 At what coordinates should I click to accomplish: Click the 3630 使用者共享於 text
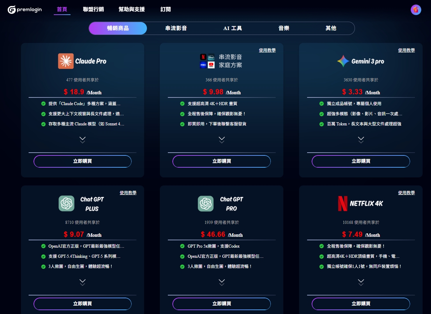click(x=361, y=80)
